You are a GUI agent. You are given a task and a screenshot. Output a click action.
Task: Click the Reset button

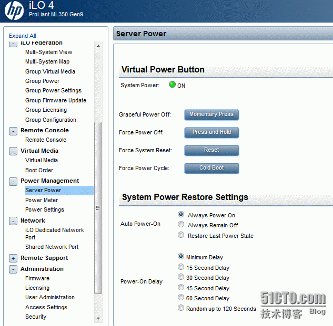pos(211,150)
